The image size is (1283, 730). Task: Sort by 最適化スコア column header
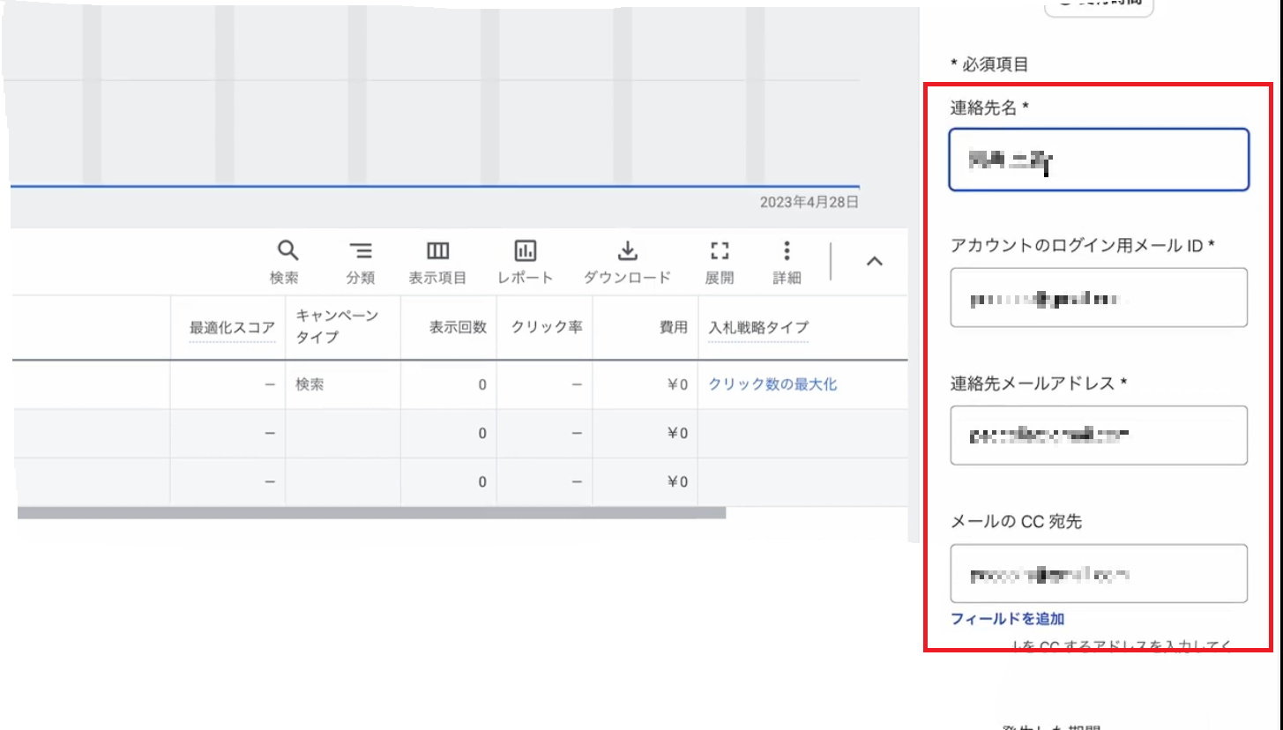pyautogui.click(x=232, y=328)
